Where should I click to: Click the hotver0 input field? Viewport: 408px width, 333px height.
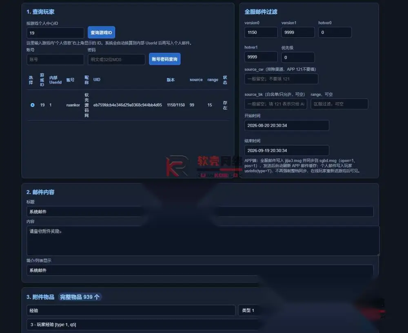coord(335,32)
